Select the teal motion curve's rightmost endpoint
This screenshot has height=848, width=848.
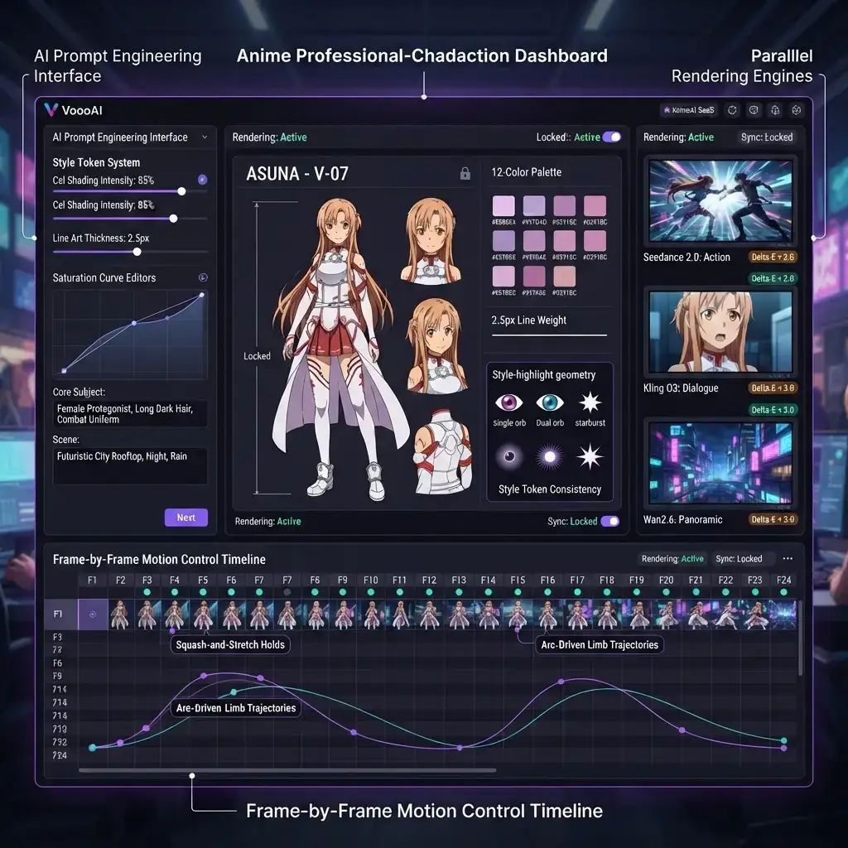783,740
